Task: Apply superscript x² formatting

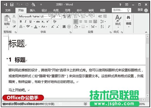Action: coord(48,21)
